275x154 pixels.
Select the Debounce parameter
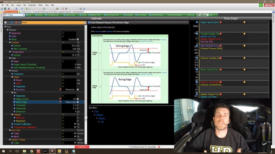[x=21, y=112]
